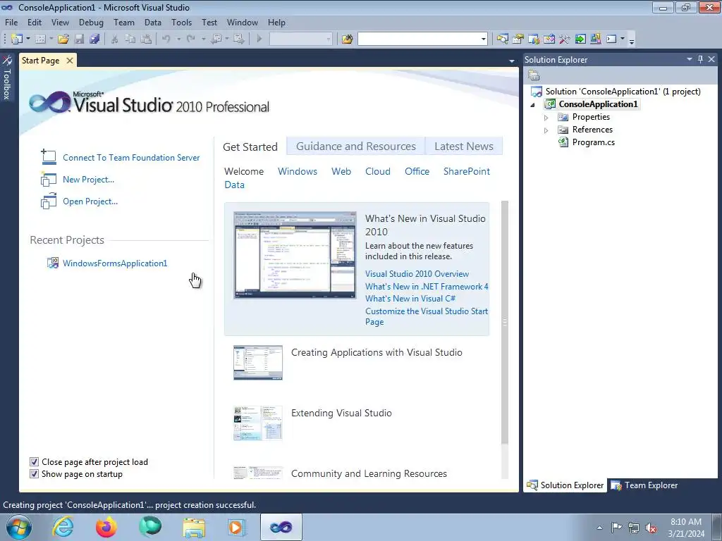Close the Start Page tab
Viewport: 722px width, 541px height.
(x=70, y=61)
